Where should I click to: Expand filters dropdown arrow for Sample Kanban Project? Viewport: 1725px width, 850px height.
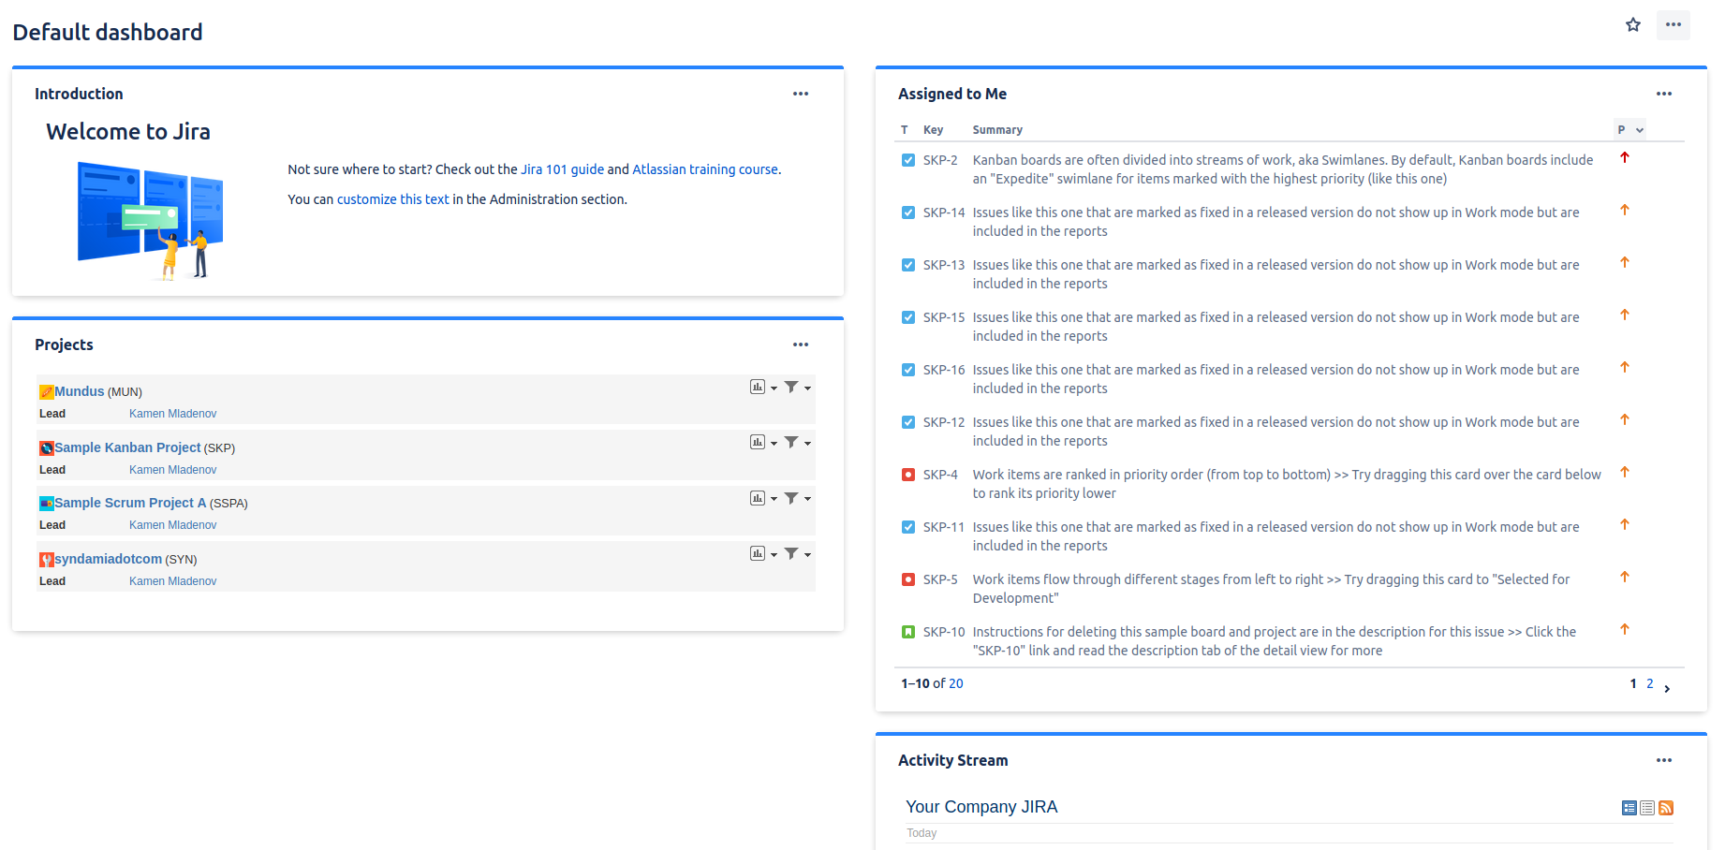pos(807,444)
